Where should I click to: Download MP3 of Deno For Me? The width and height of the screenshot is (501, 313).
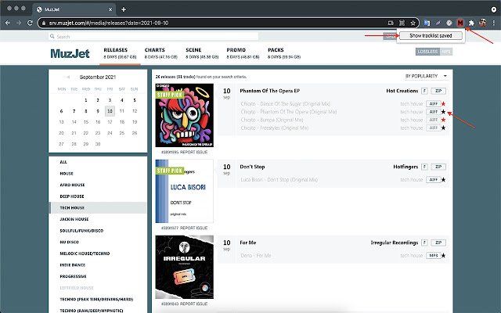click(433, 256)
